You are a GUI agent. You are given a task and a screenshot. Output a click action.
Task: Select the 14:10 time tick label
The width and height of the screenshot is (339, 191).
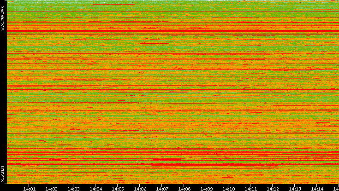point(228,189)
